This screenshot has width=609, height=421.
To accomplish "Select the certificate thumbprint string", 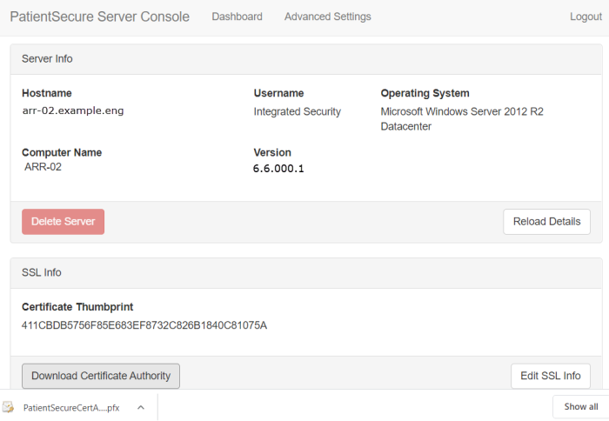I will [144, 325].
